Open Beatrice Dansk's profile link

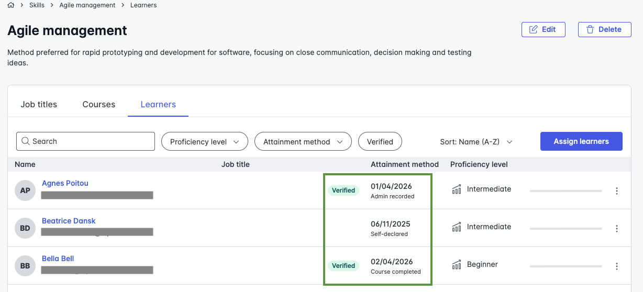tap(69, 221)
